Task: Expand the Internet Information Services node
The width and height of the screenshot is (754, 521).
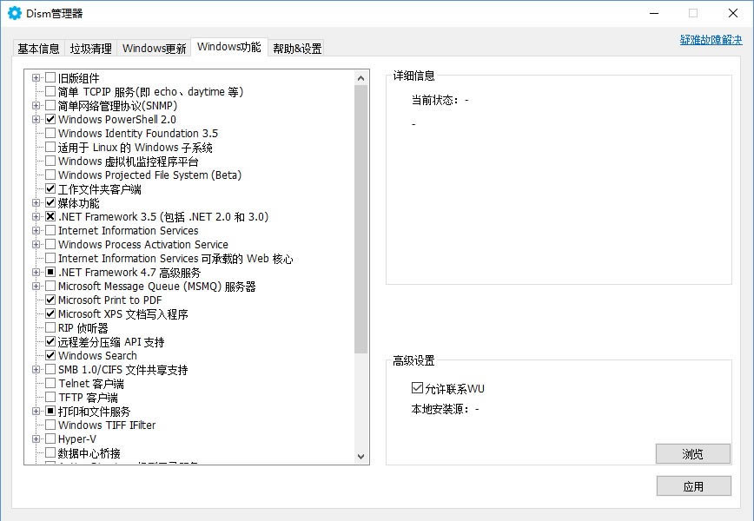Action: tap(36, 231)
